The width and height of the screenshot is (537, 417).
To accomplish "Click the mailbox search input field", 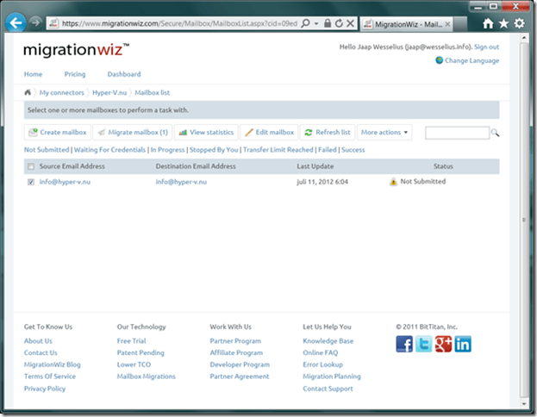I will (x=457, y=133).
